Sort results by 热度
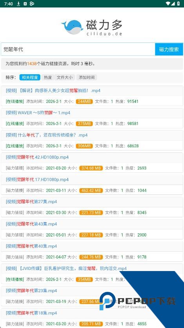The image size is (184, 328). [48, 77]
